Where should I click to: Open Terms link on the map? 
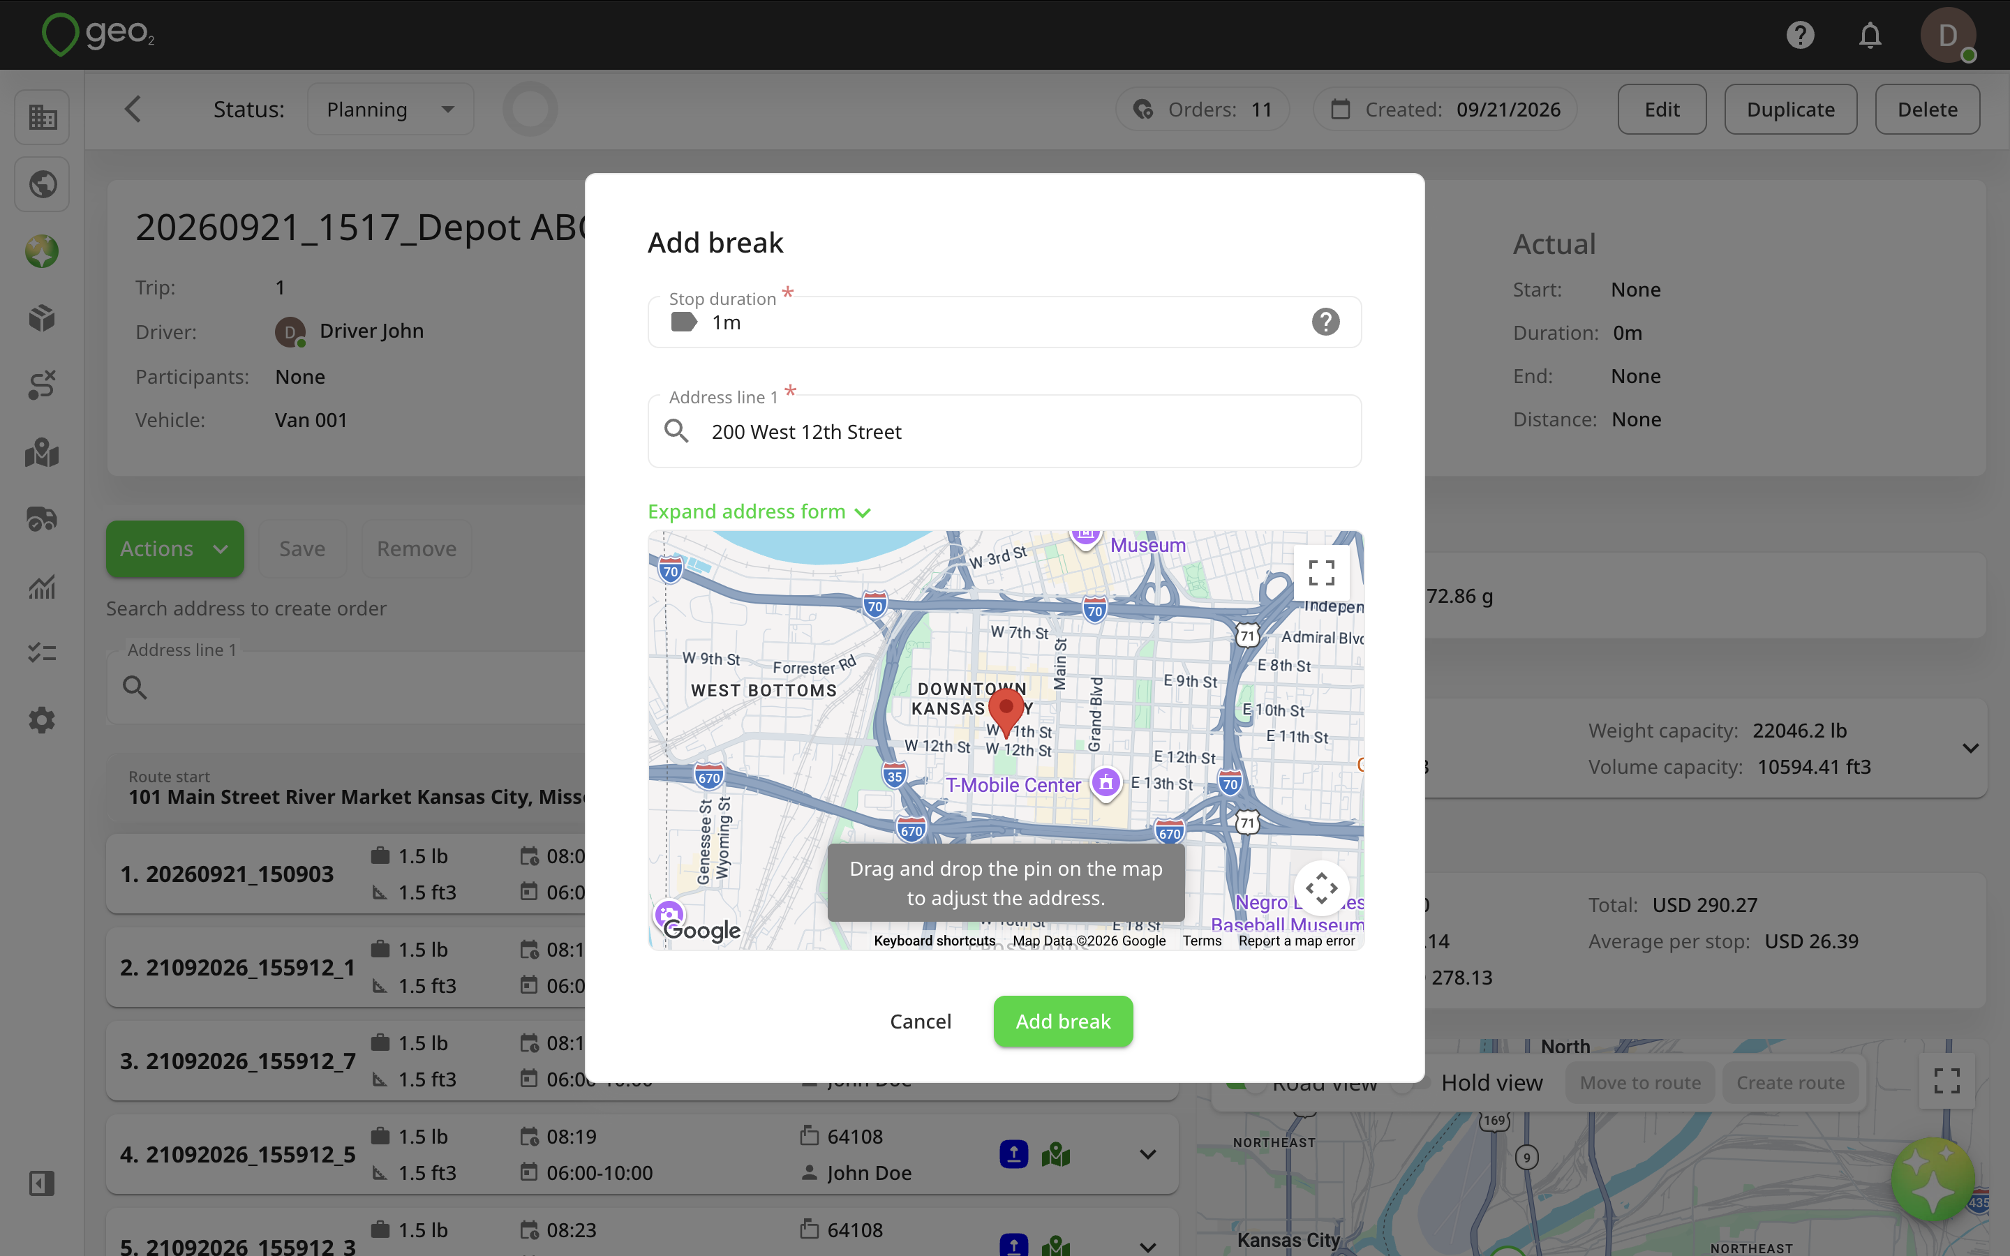(x=1201, y=941)
